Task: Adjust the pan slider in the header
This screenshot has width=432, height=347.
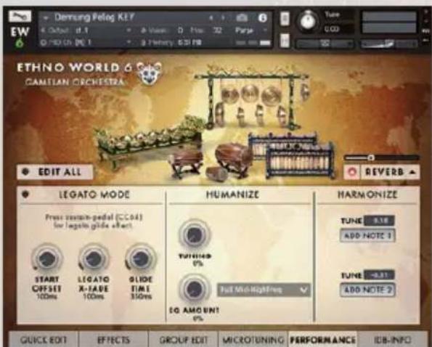Action: [x=325, y=44]
